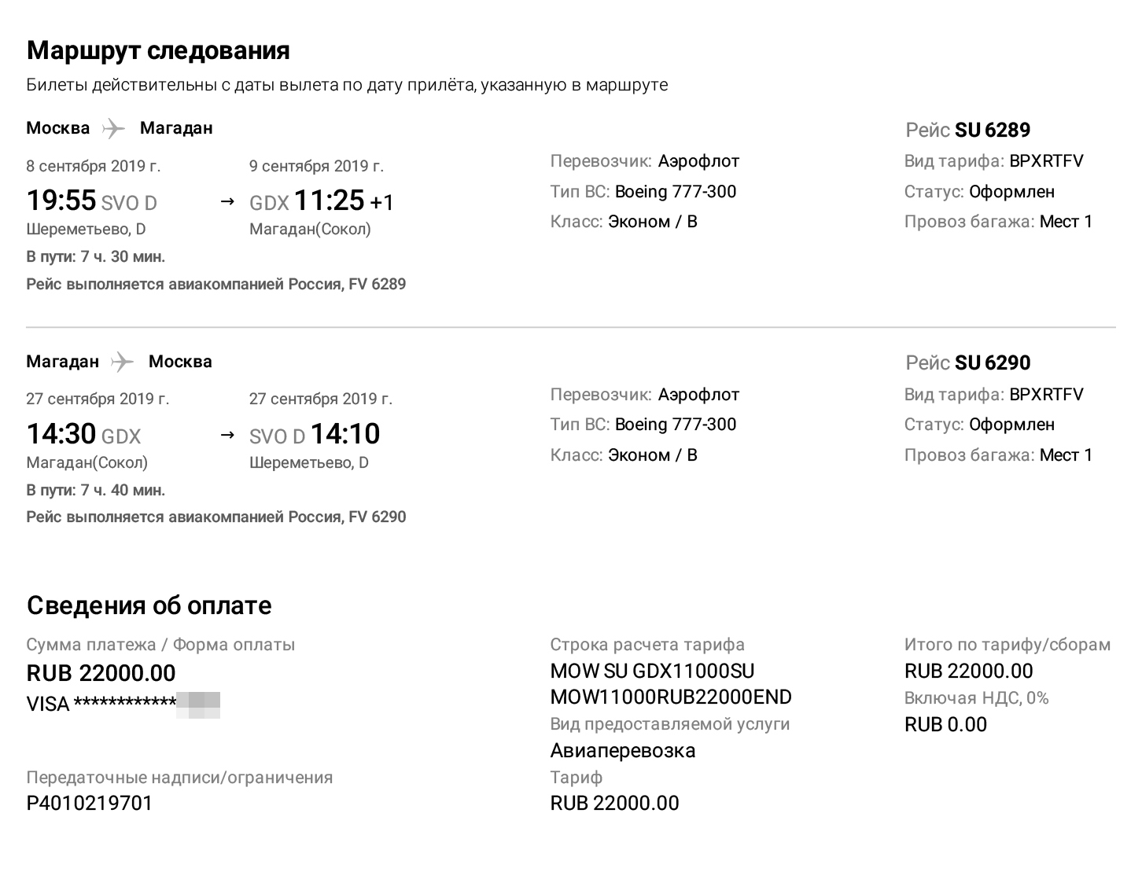Click the airplane icon between Москва and Магадан
The height and width of the screenshot is (872, 1142).
tap(114, 128)
